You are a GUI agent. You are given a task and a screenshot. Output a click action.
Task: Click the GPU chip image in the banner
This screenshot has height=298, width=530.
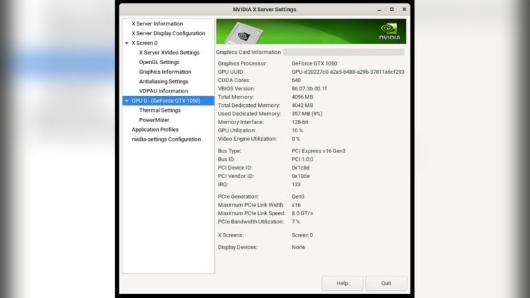[x=244, y=34]
